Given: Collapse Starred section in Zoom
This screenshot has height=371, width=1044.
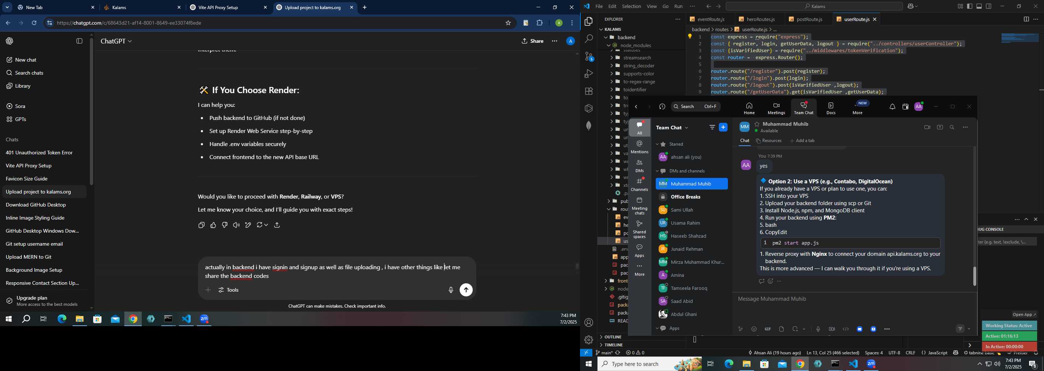Looking at the screenshot, I should (x=657, y=144).
